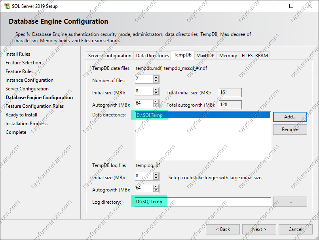The height and width of the screenshot is (240, 319).
Task: Browse log directory with ellipsis button
Action: (x=290, y=202)
